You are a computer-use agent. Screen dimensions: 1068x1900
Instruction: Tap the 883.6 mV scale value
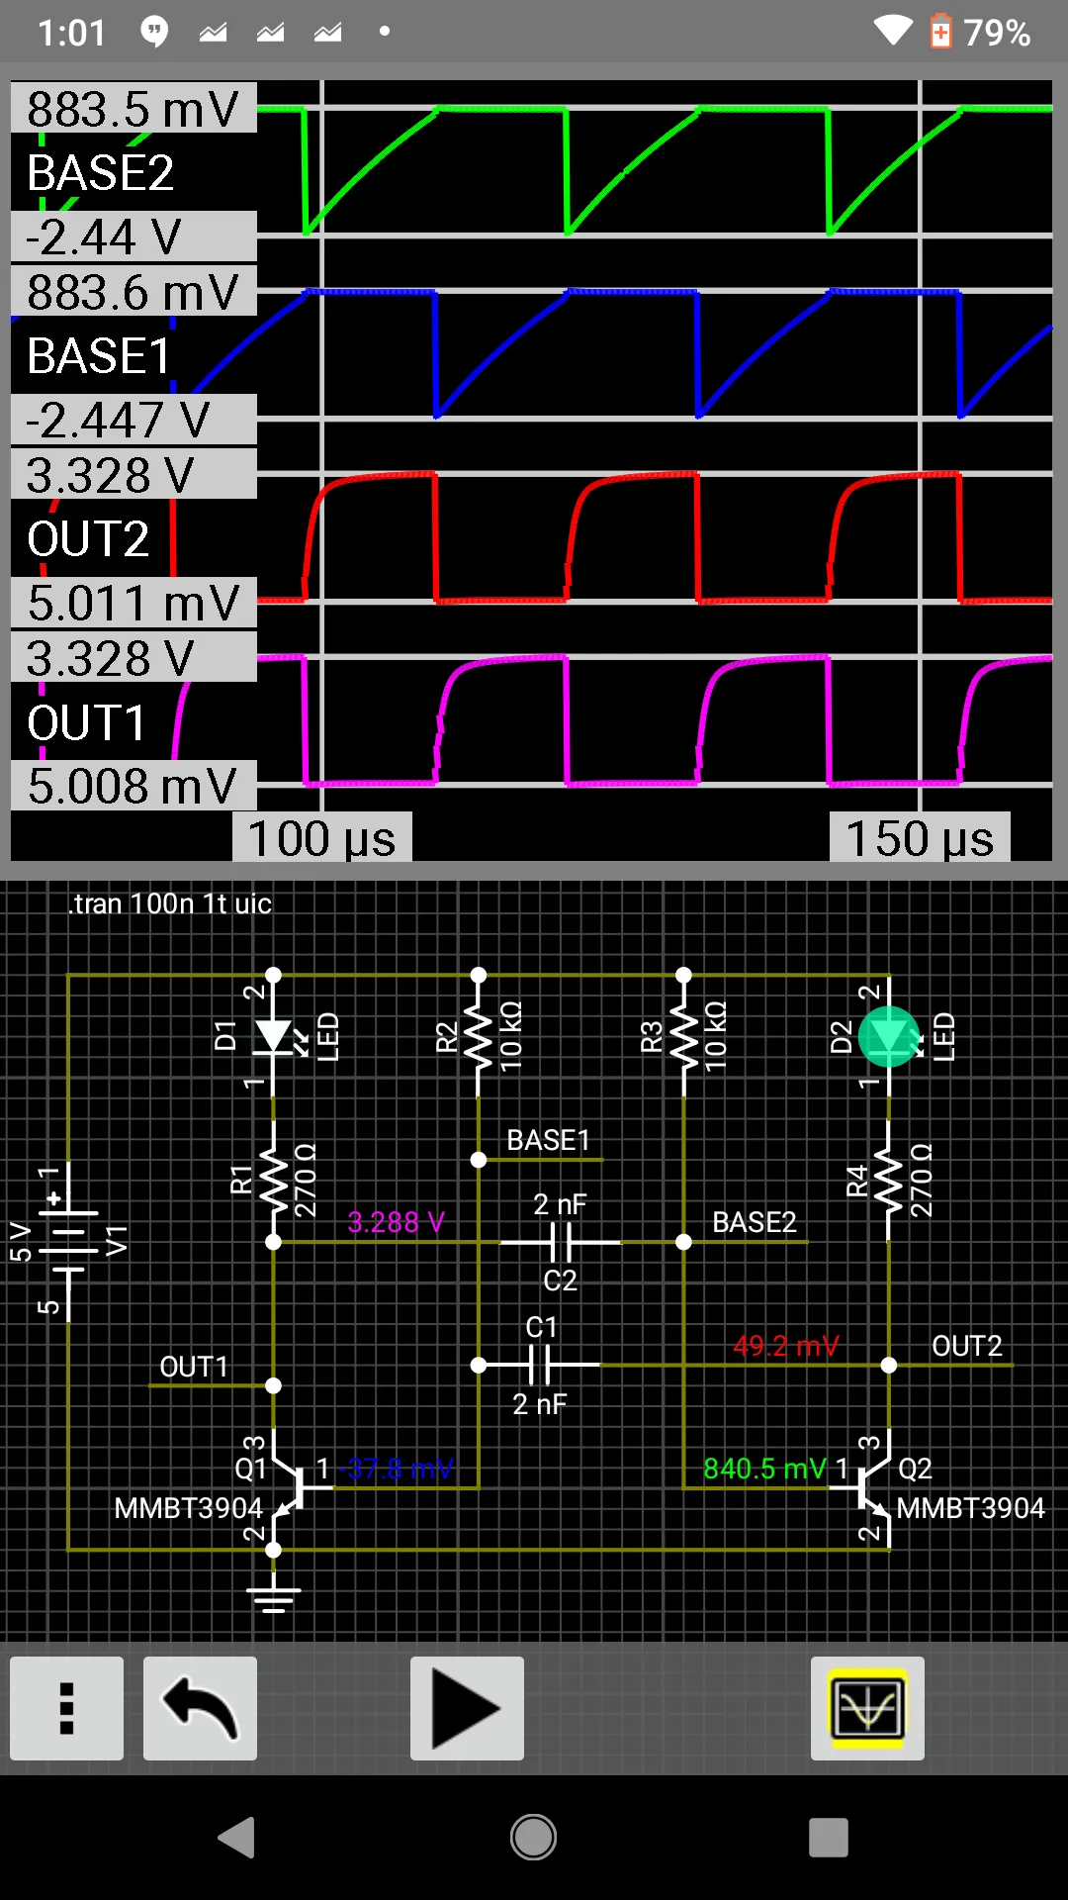pyautogui.click(x=133, y=291)
